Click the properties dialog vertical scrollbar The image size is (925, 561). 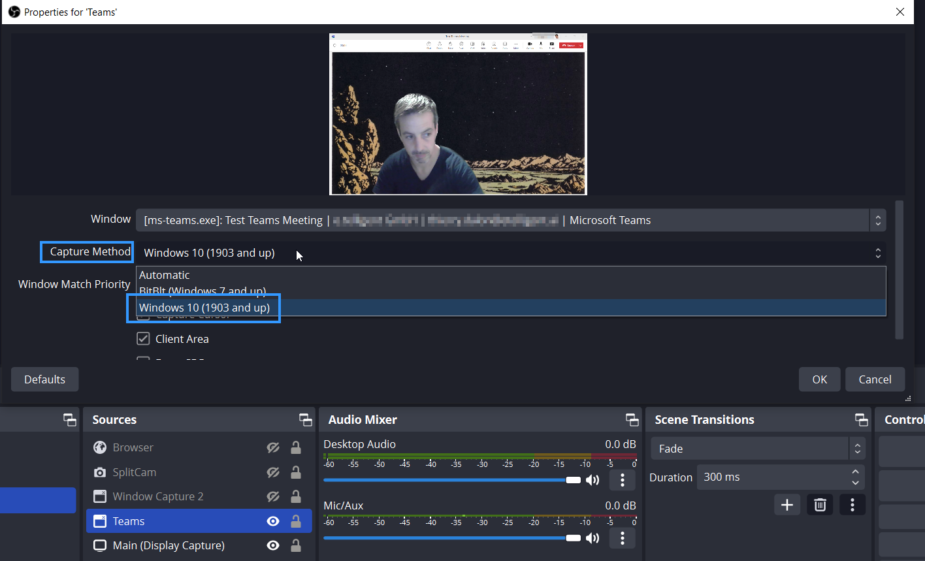(900, 270)
